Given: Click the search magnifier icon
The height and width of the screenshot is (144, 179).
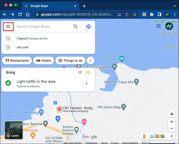Looking at the screenshot, I should 75,27.
